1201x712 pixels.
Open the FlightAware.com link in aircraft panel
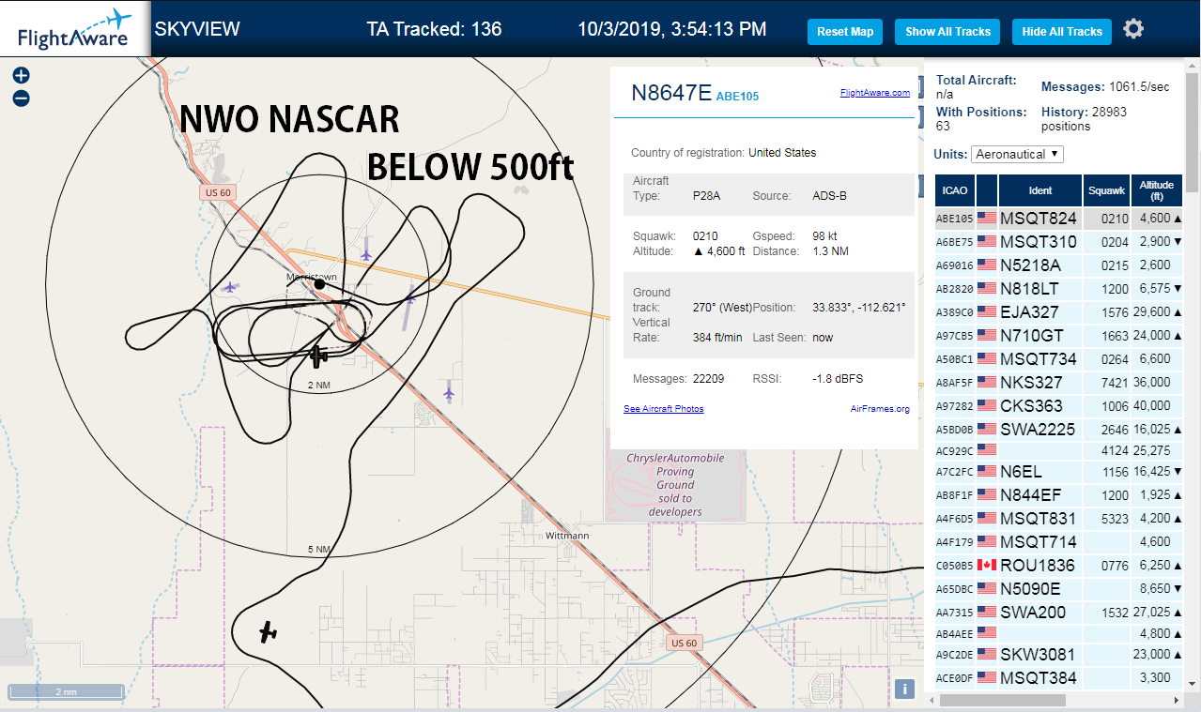pos(875,92)
